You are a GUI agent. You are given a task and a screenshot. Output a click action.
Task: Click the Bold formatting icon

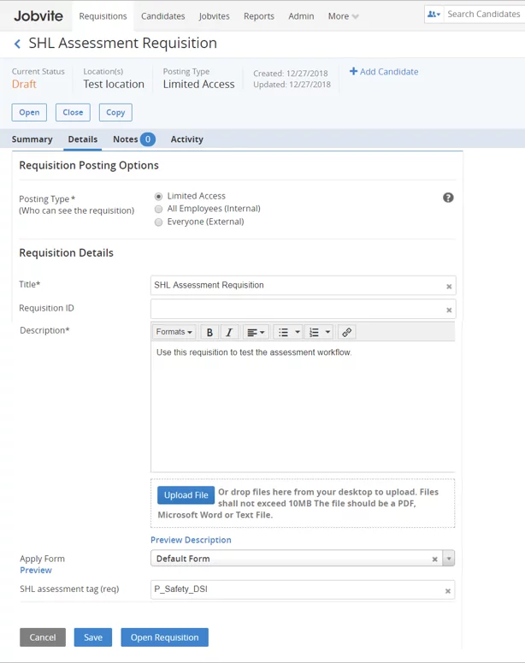tap(209, 332)
